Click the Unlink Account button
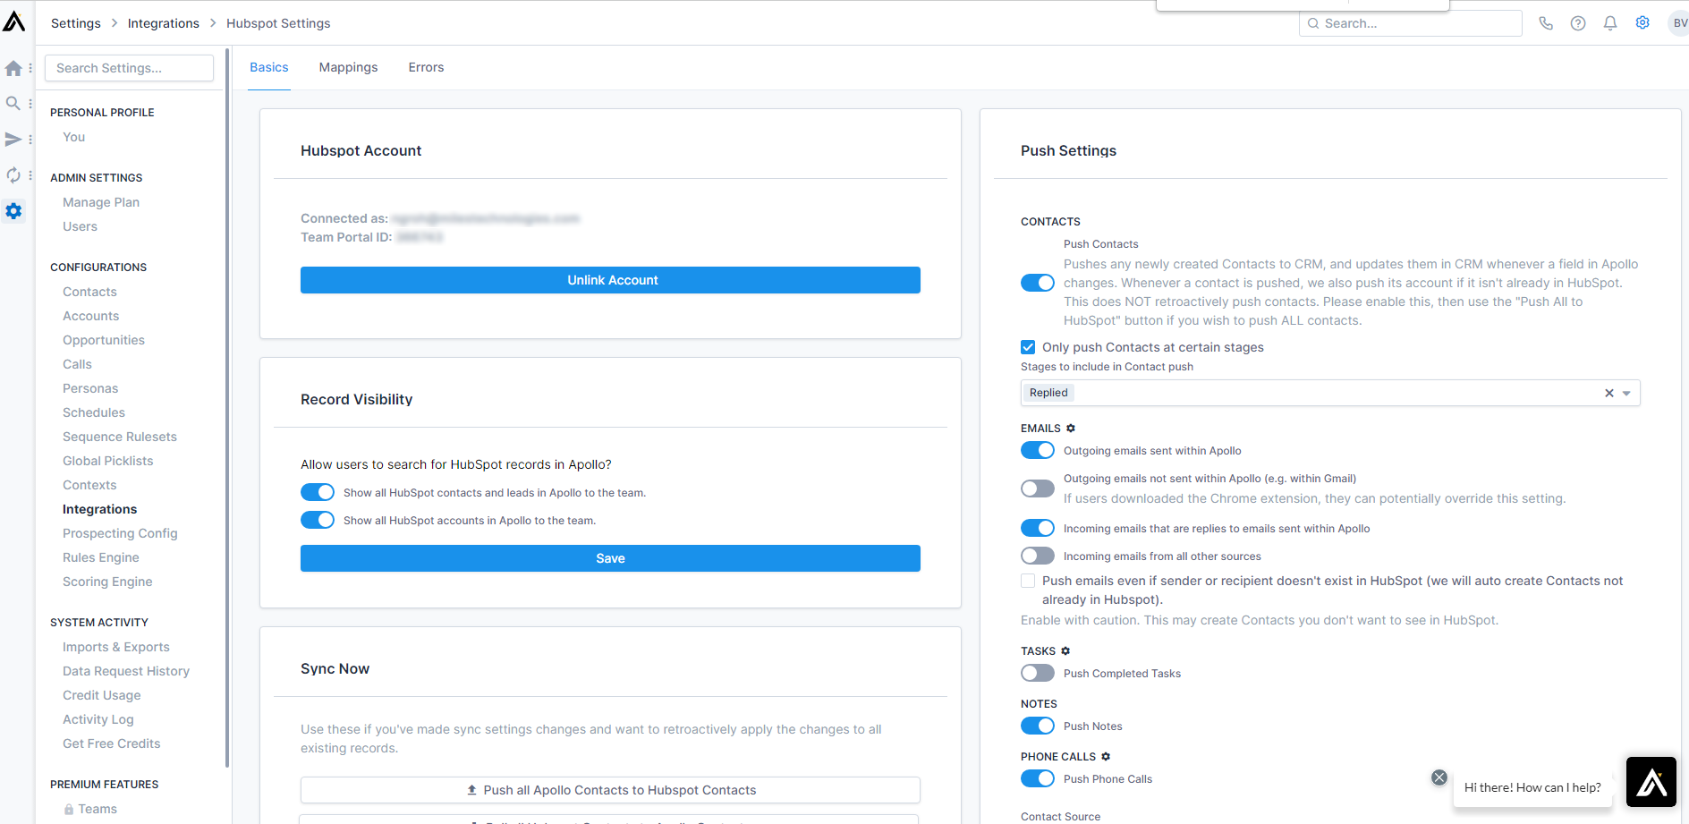1689x824 pixels. 610,280
